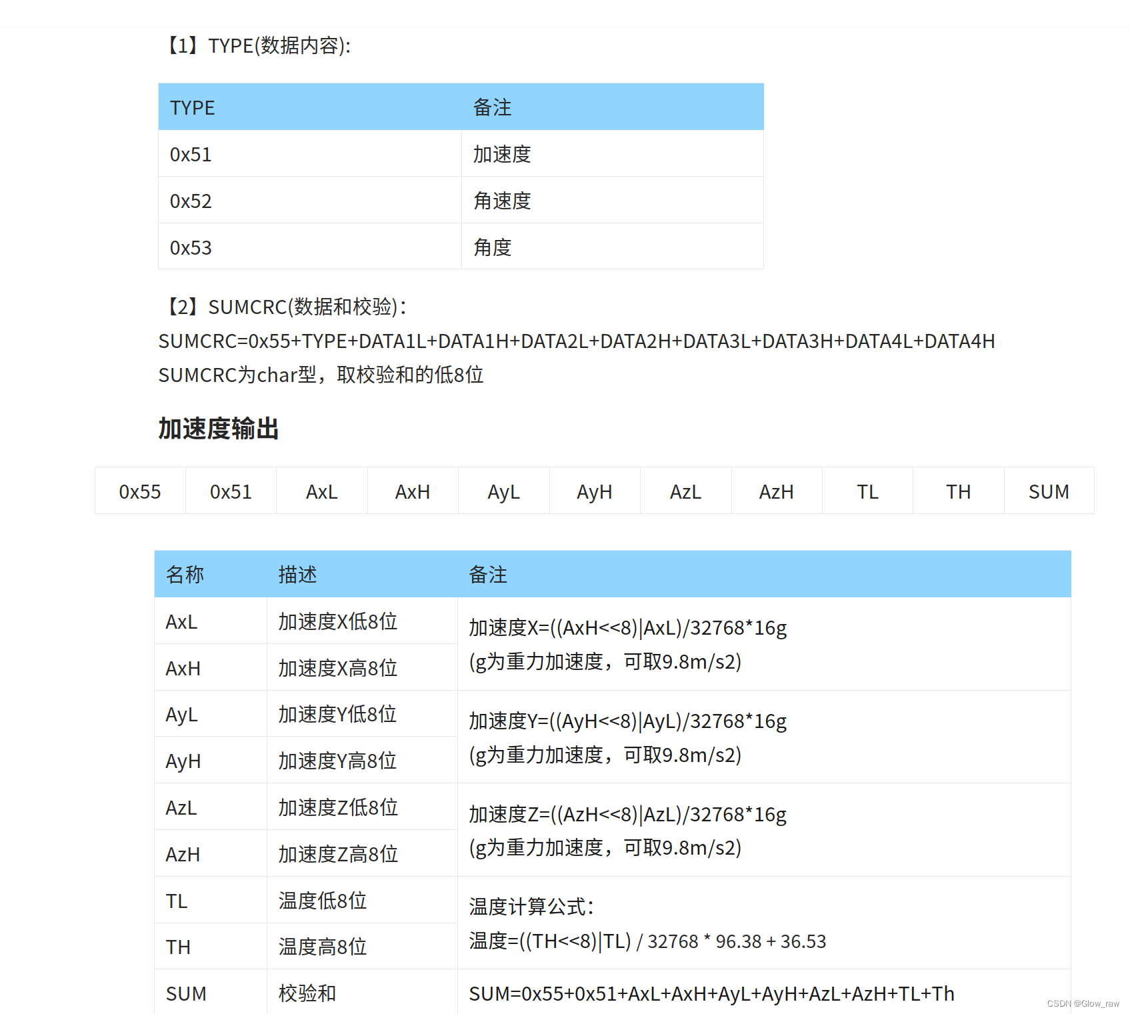The height and width of the screenshot is (1014, 1130).
Task: Select the 'TL' cell in the frame row
Action: 868,491
